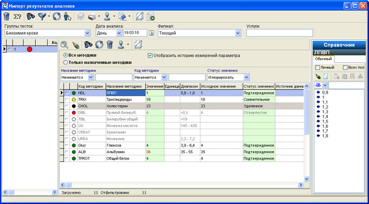Open the search-mode dropdown in Справочник panel

(x=325, y=85)
